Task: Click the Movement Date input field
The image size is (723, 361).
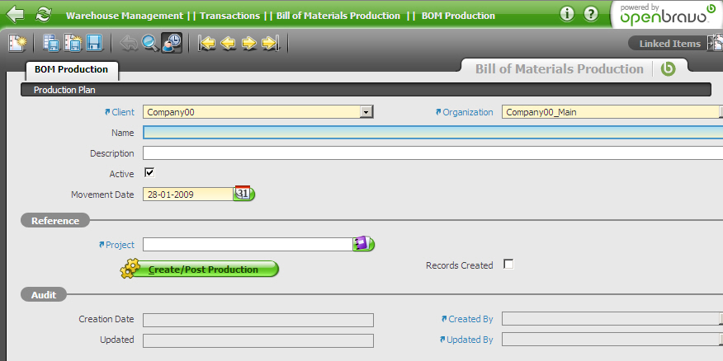Action: (188, 195)
